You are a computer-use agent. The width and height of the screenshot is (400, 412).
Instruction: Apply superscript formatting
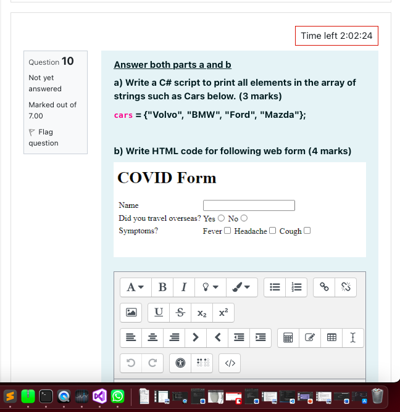[223, 313]
